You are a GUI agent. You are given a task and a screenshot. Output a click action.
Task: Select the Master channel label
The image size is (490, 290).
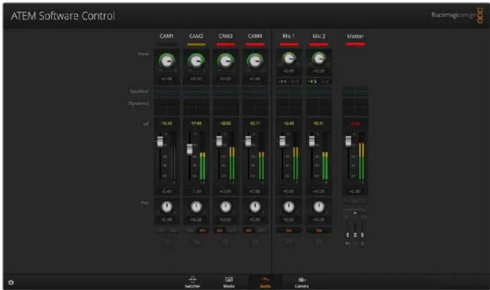coord(355,36)
